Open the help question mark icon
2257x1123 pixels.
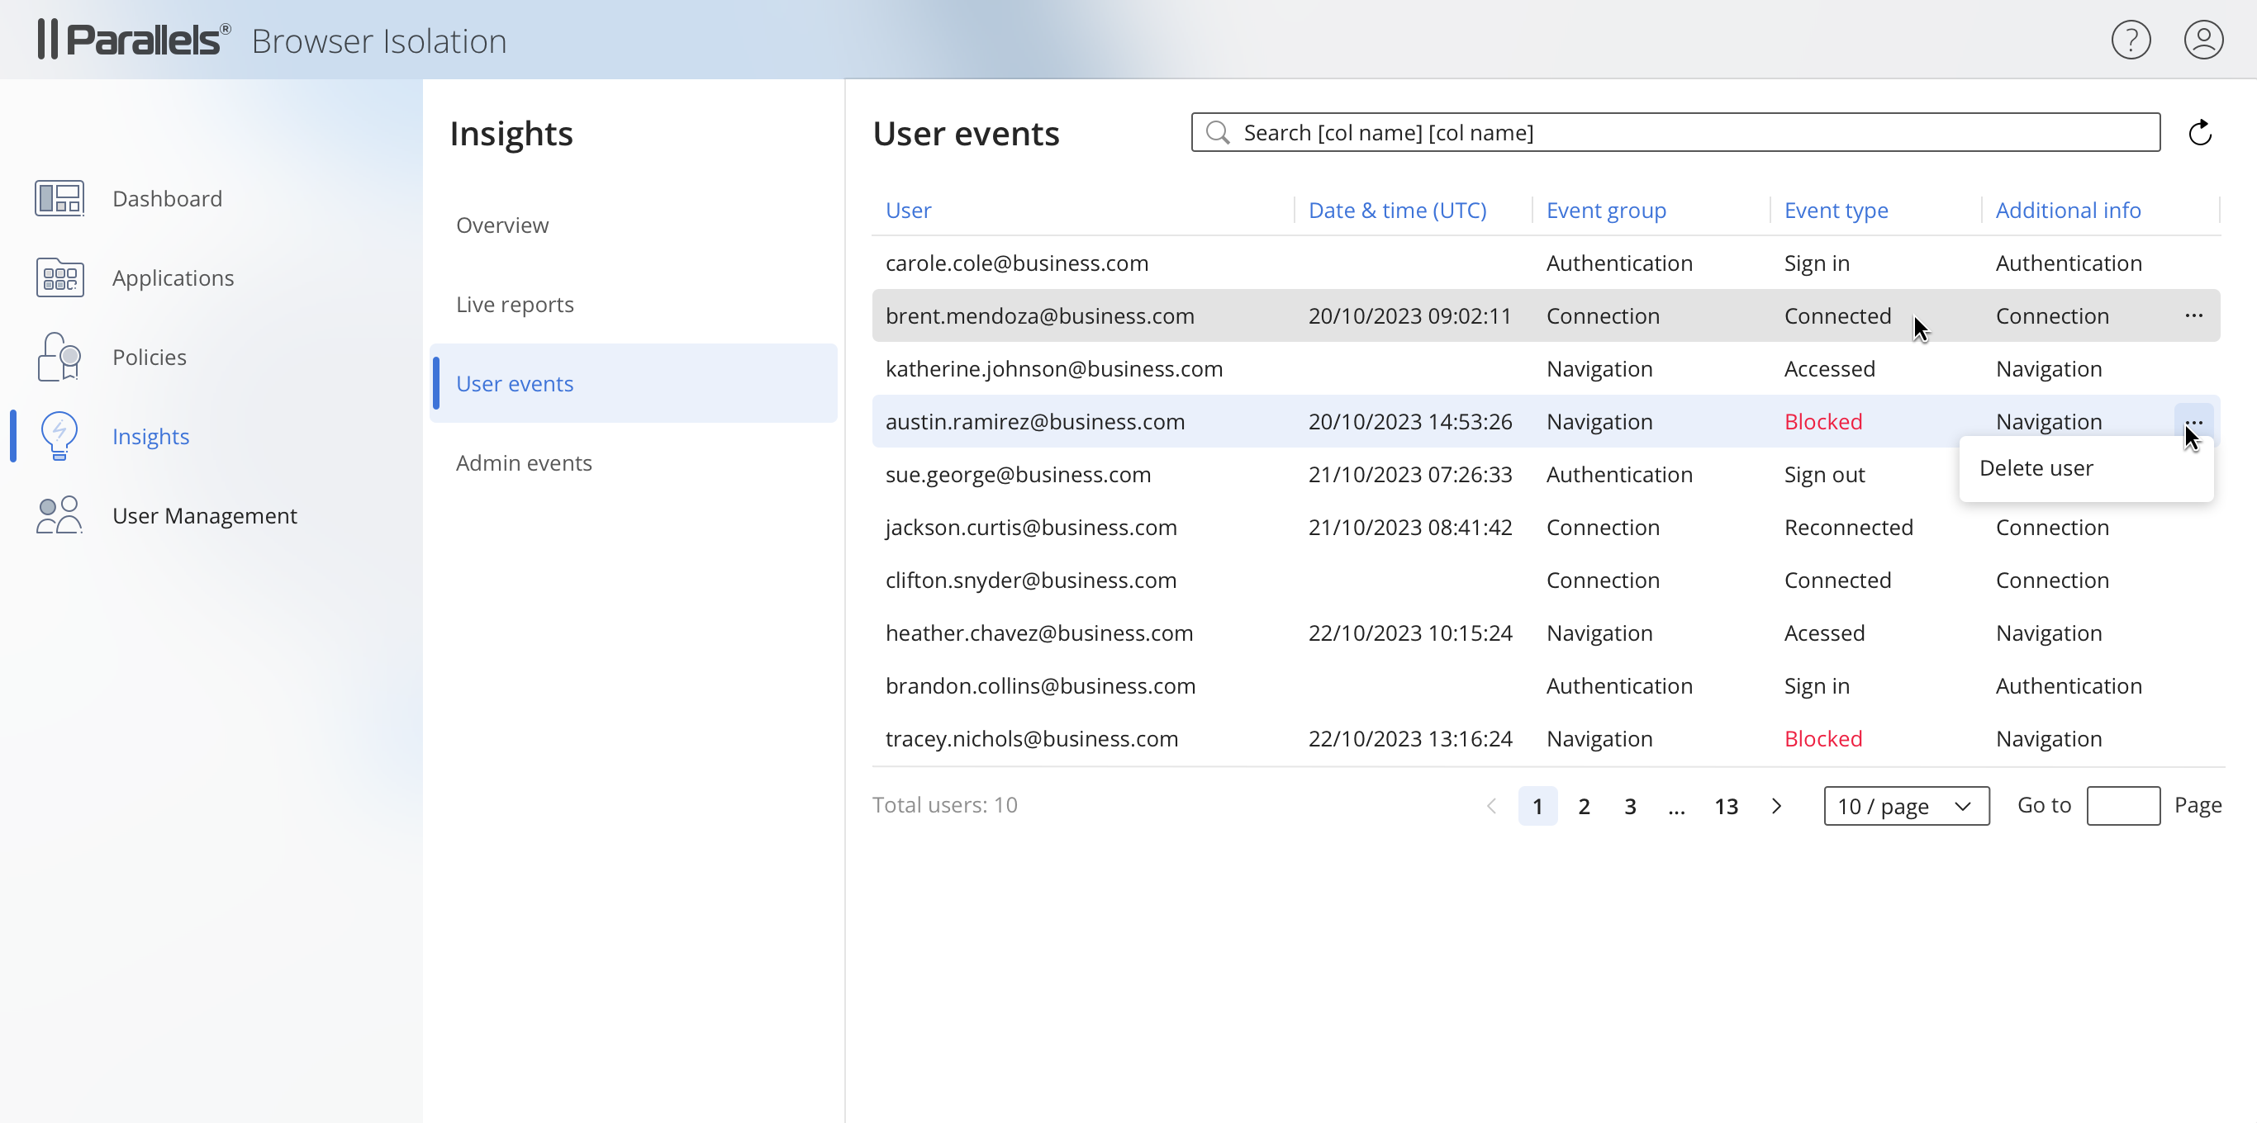tap(2130, 40)
